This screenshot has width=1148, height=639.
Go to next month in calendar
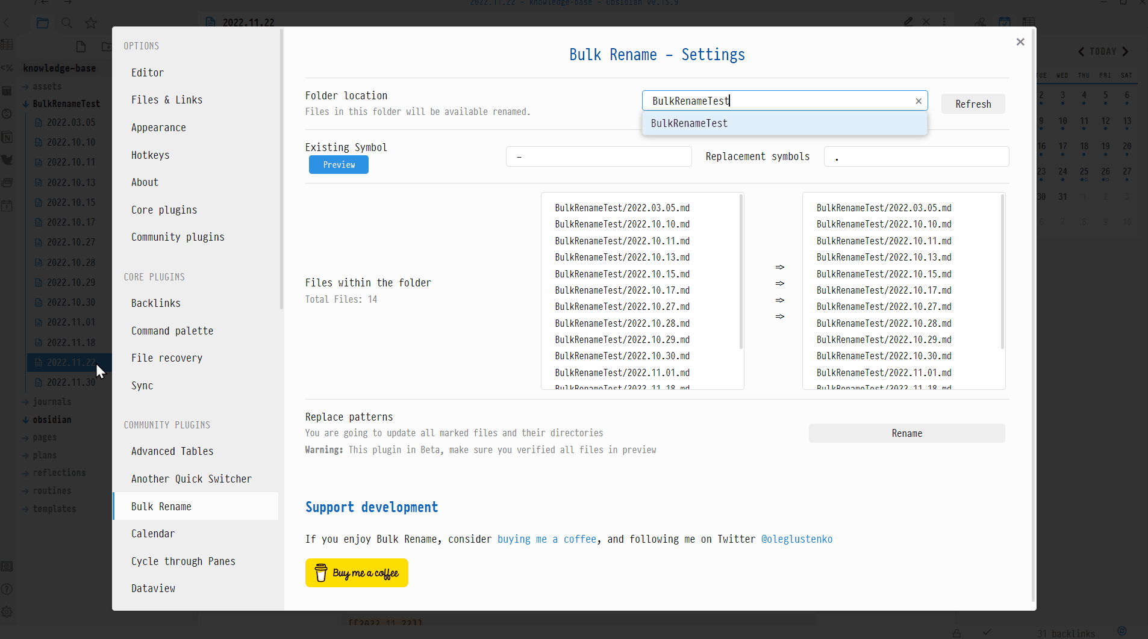(1125, 52)
